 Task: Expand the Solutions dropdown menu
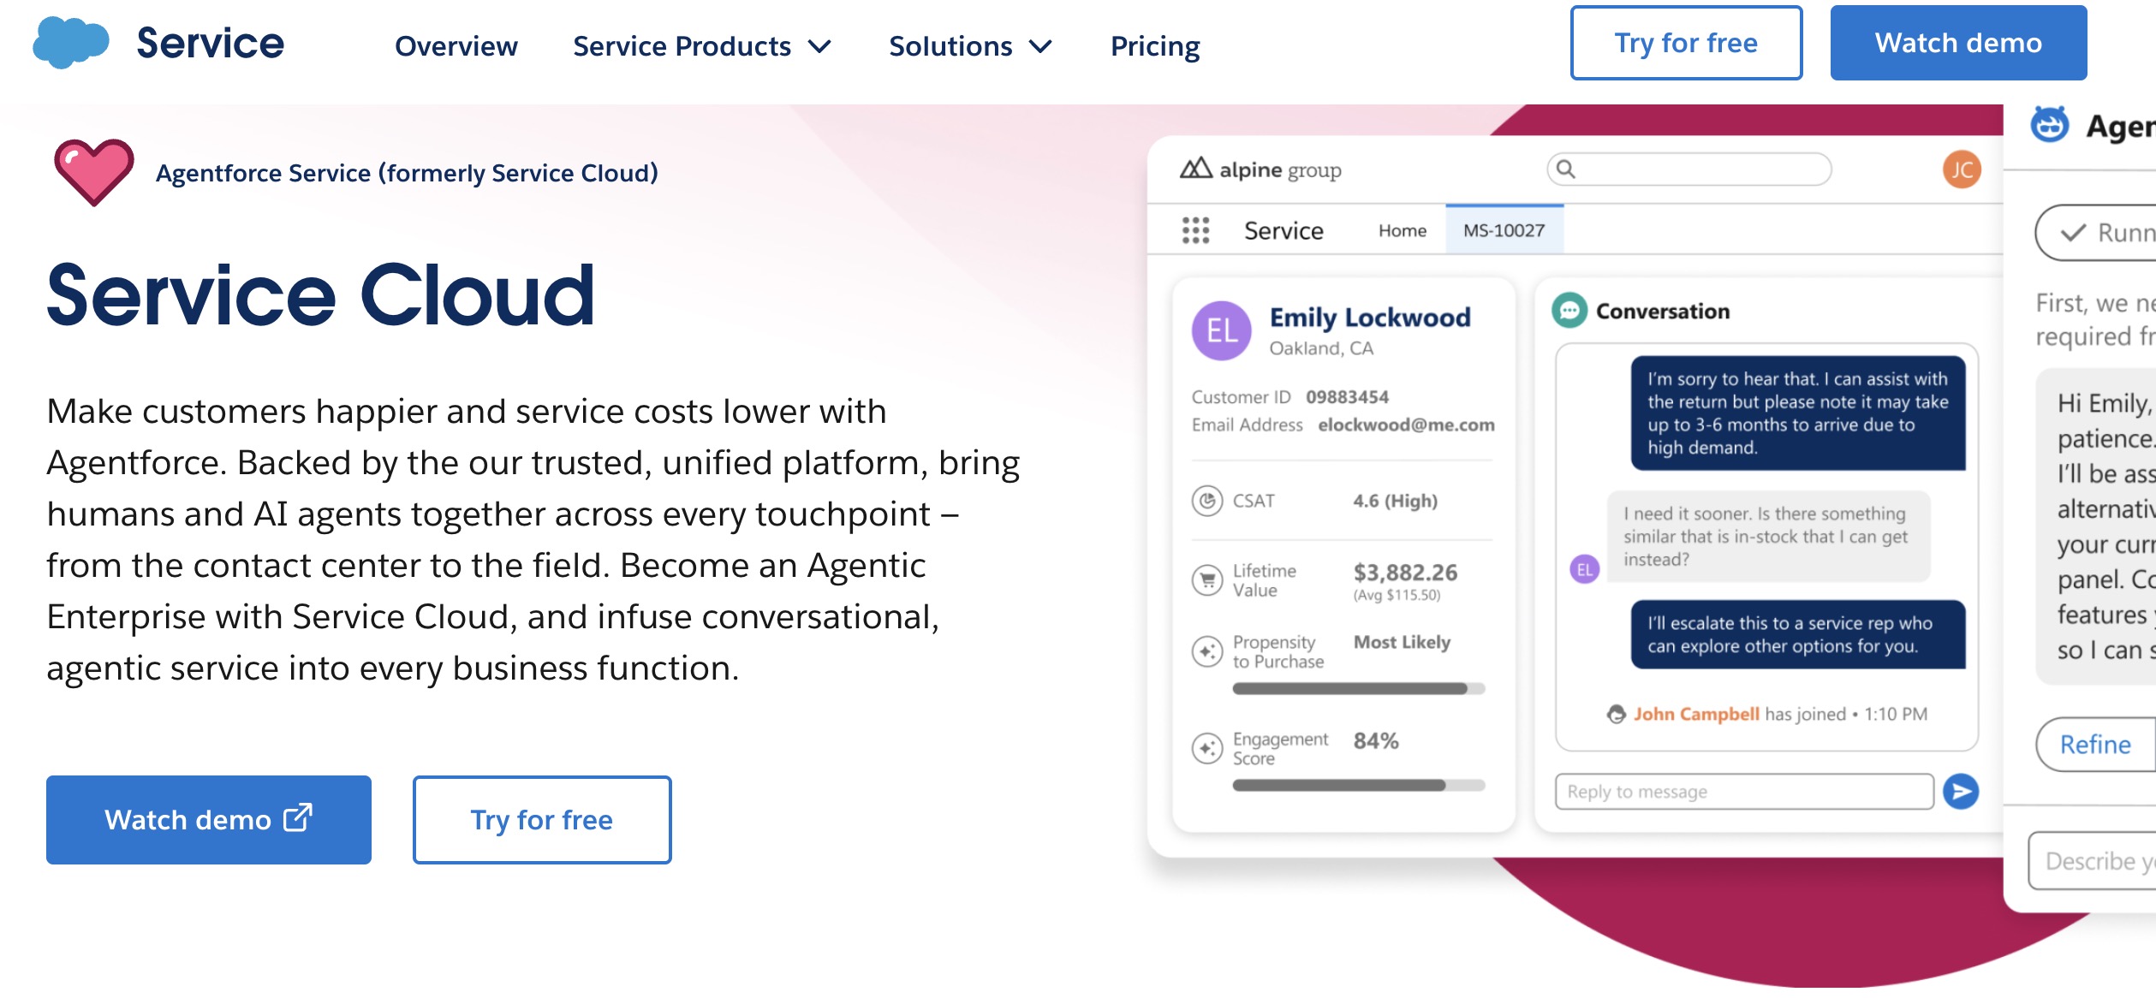point(969,46)
